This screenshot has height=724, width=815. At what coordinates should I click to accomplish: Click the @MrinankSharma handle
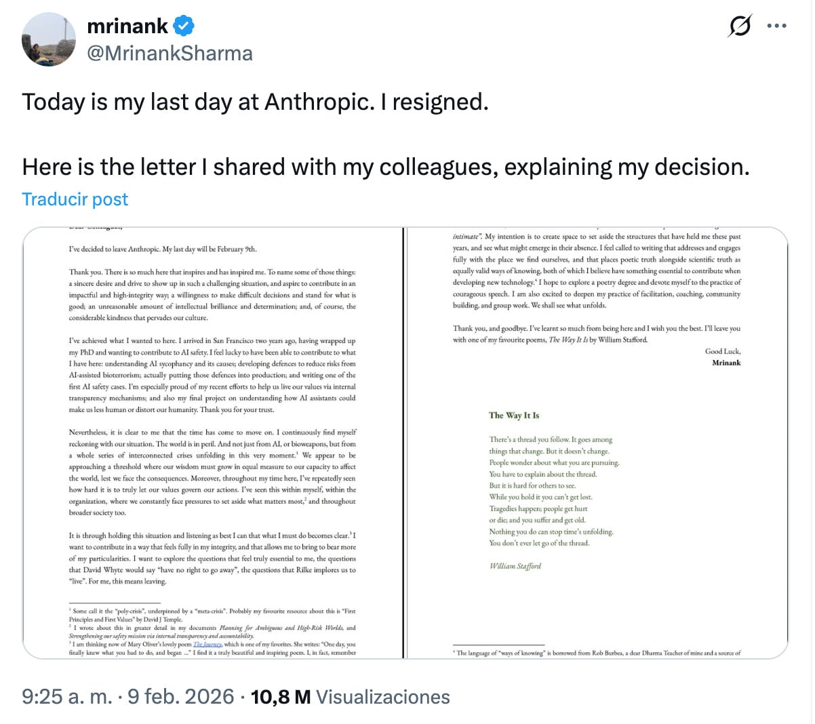[x=169, y=52]
